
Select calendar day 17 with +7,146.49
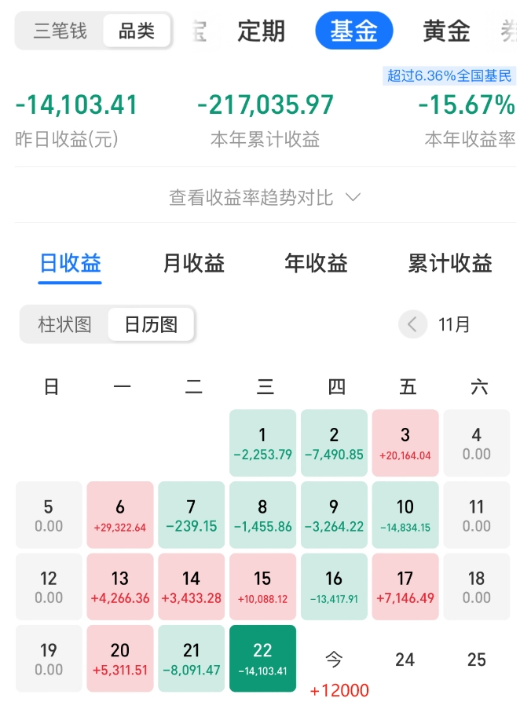coord(405,587)
